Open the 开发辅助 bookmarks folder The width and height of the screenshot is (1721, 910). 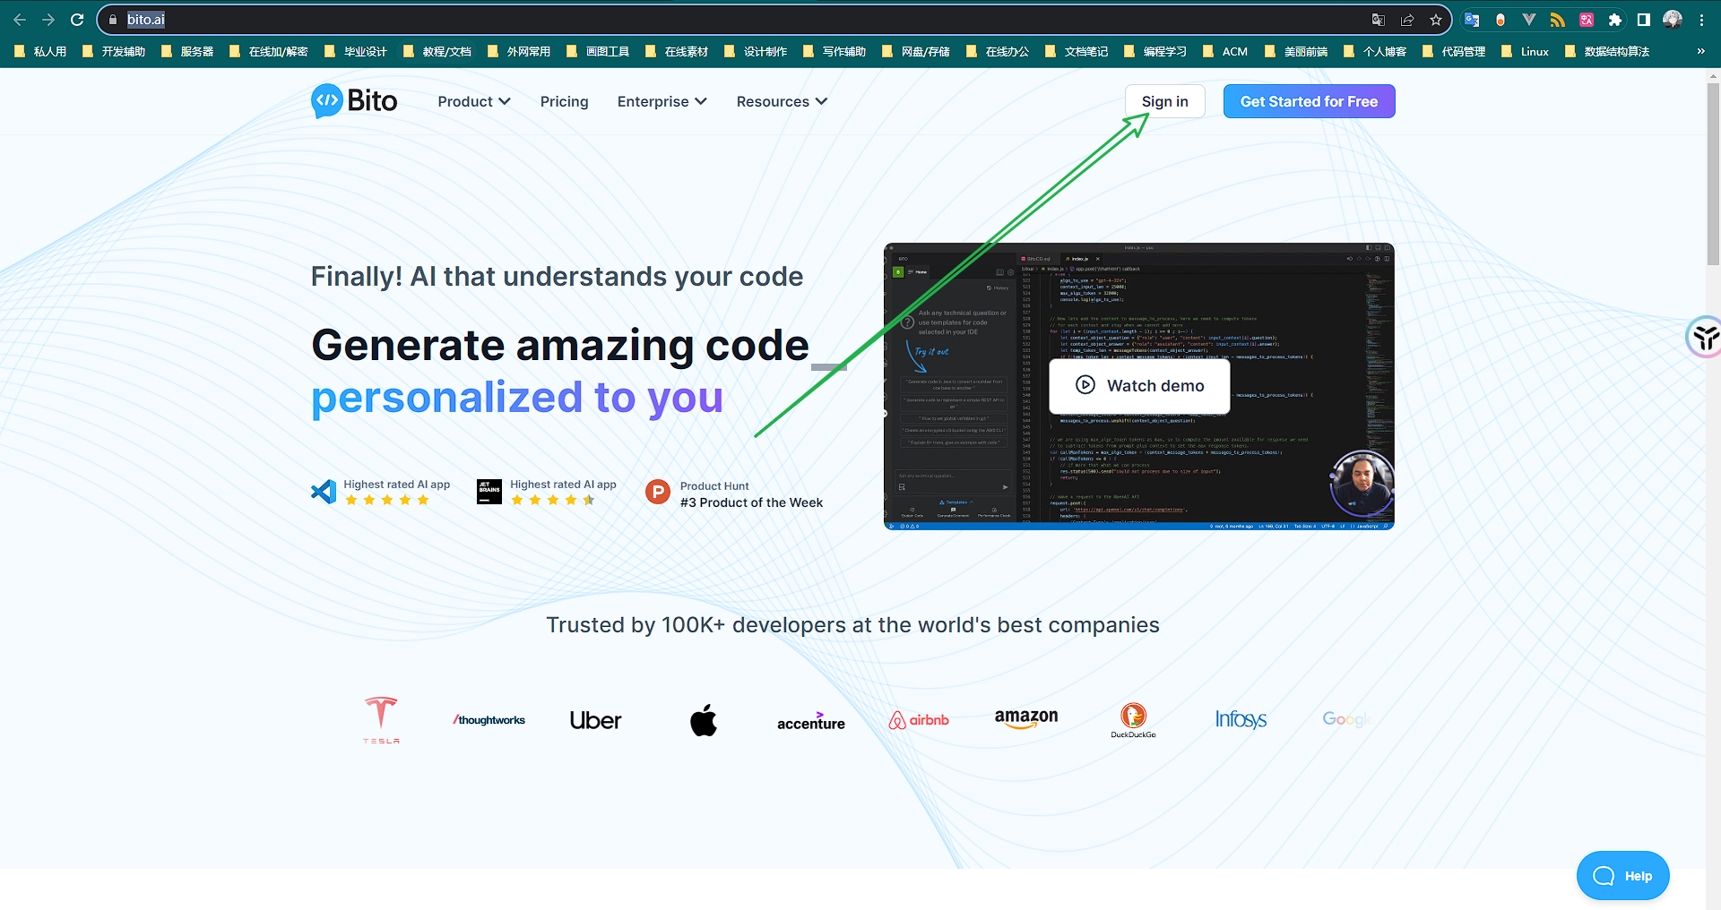[114, 52]
